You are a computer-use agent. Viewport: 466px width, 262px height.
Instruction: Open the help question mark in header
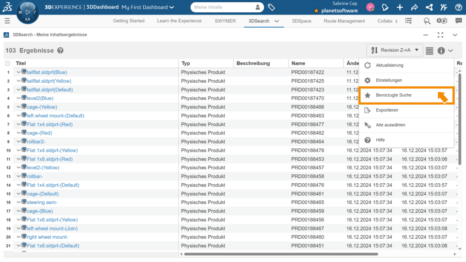click(458, 7)
